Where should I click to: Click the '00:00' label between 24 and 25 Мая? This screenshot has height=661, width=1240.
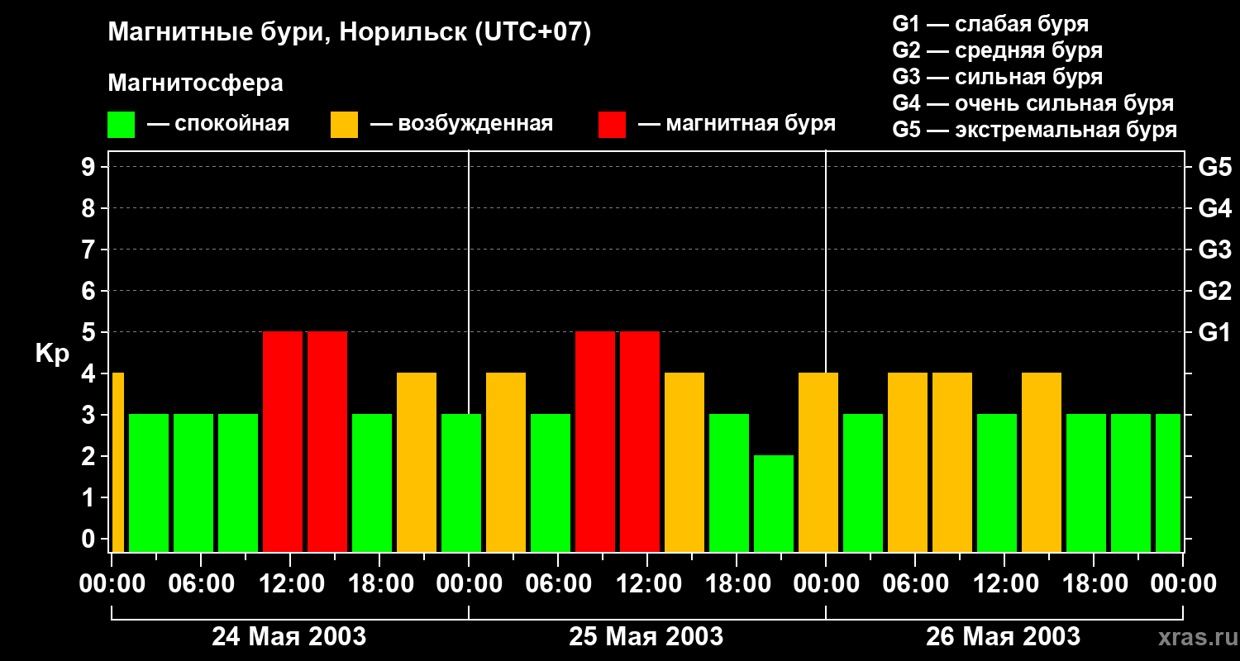pos(469,584)
